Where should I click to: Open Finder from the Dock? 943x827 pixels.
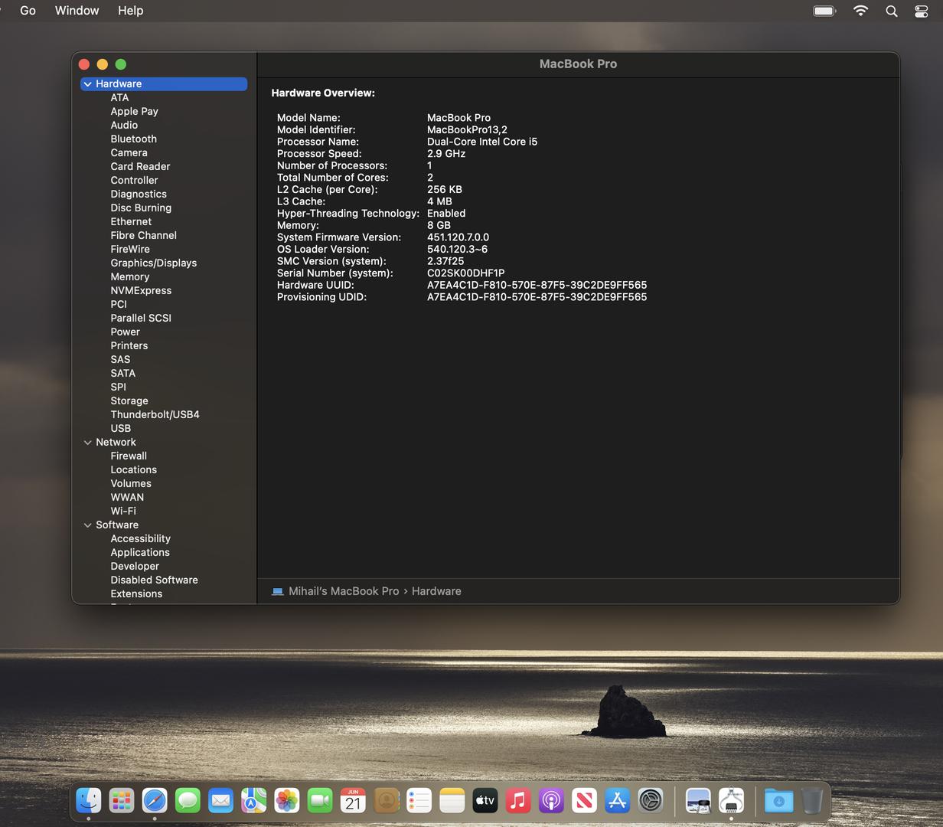pos(89,801)
